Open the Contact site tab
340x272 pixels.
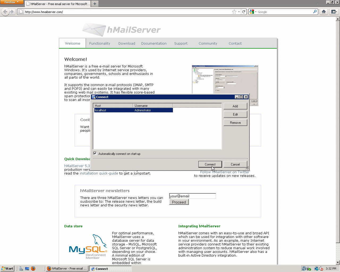tap(235, 43)
